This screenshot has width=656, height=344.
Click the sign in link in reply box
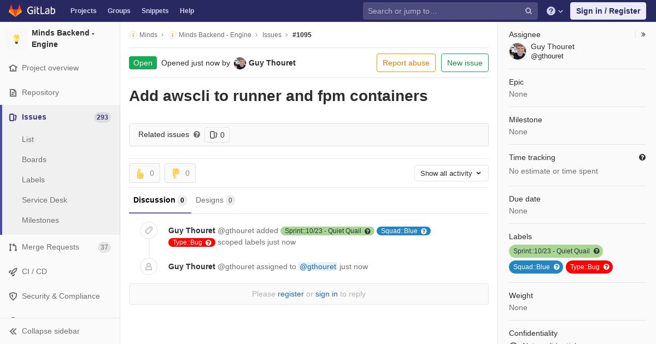326,294
